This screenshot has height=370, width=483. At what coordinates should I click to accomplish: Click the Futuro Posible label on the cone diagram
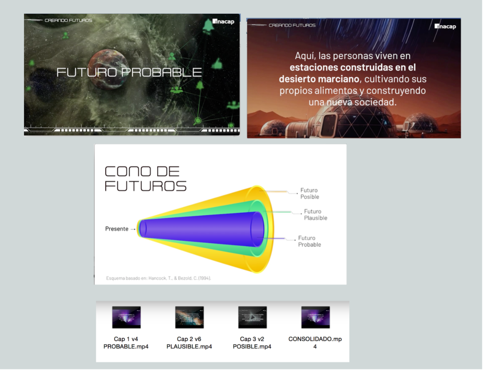click(309, 194)
